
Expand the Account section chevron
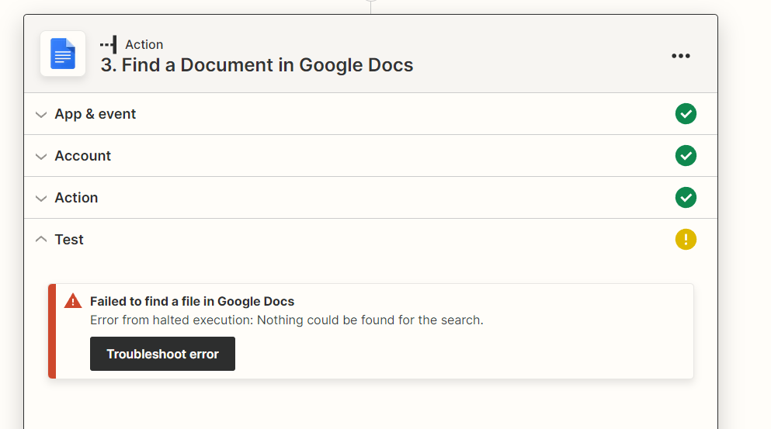point(41,156)
